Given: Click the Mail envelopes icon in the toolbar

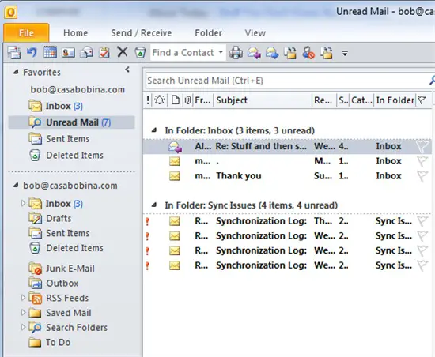Looking at the screenshot, I should (86, 53).
